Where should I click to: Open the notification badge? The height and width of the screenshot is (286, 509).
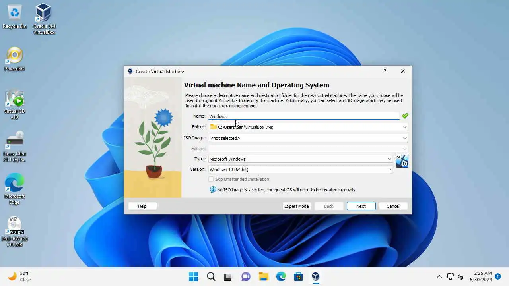(497, 276)
